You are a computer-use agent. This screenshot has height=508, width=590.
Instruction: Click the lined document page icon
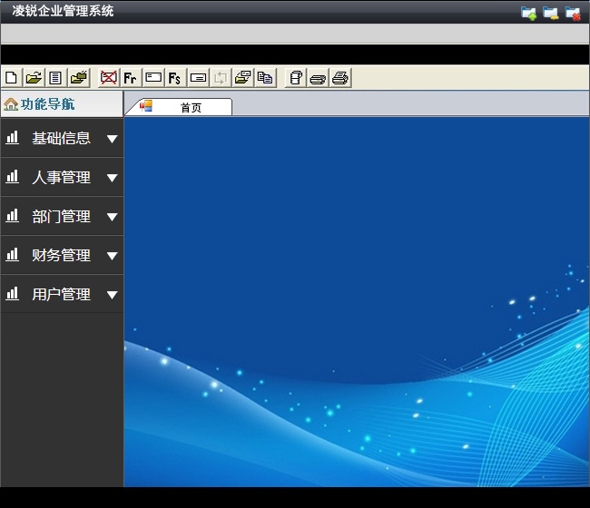pos(55,78)
